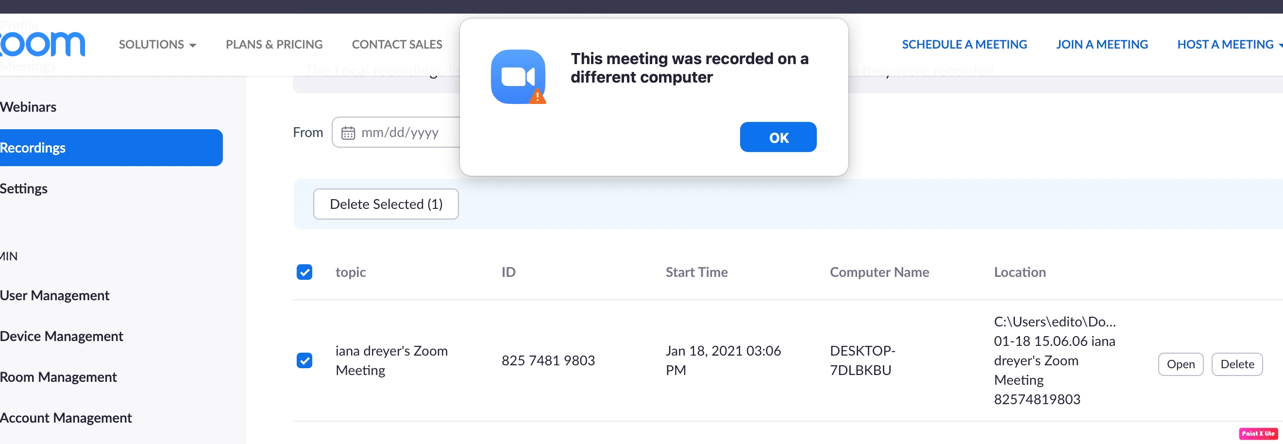Expand Host a Meeting dropdown

coord(1229,44)
